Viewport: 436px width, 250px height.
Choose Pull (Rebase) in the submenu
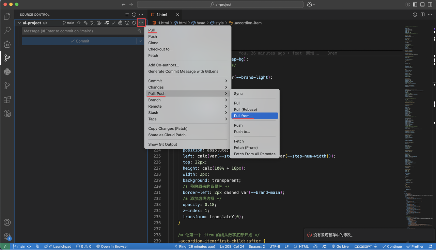point(255,109)
